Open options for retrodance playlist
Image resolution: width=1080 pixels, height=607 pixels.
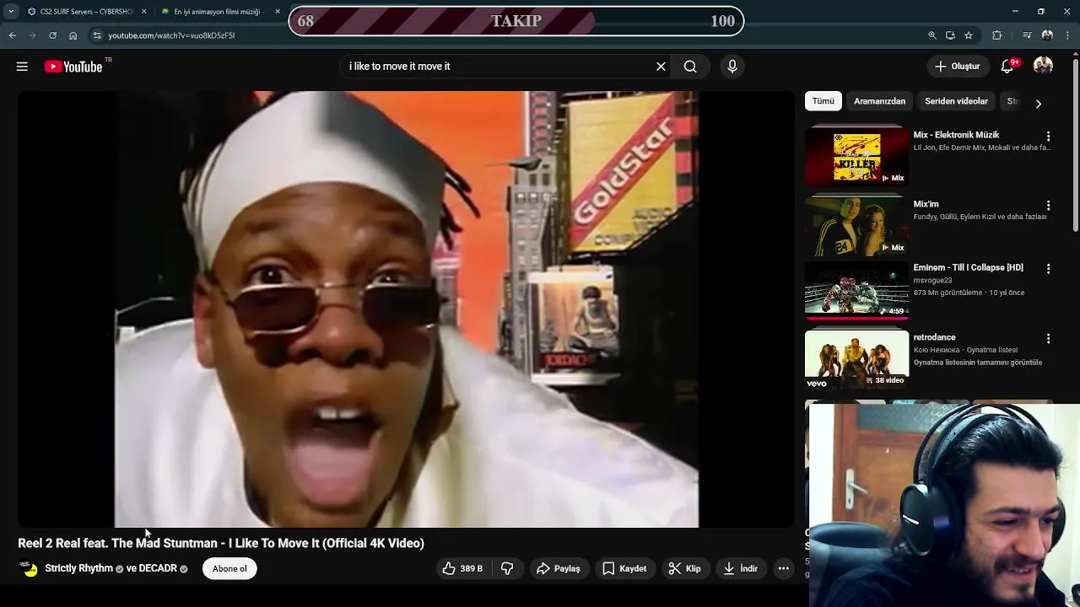pyautogui.click(x=1048, y=338)
